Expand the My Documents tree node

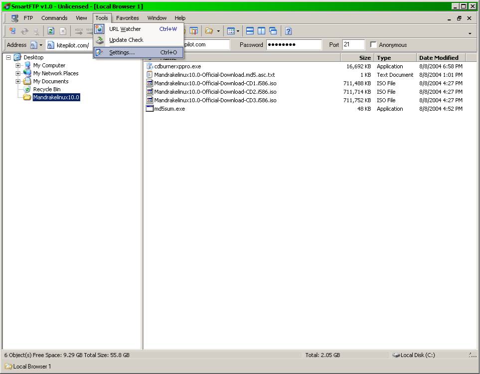tap(18, 81)
